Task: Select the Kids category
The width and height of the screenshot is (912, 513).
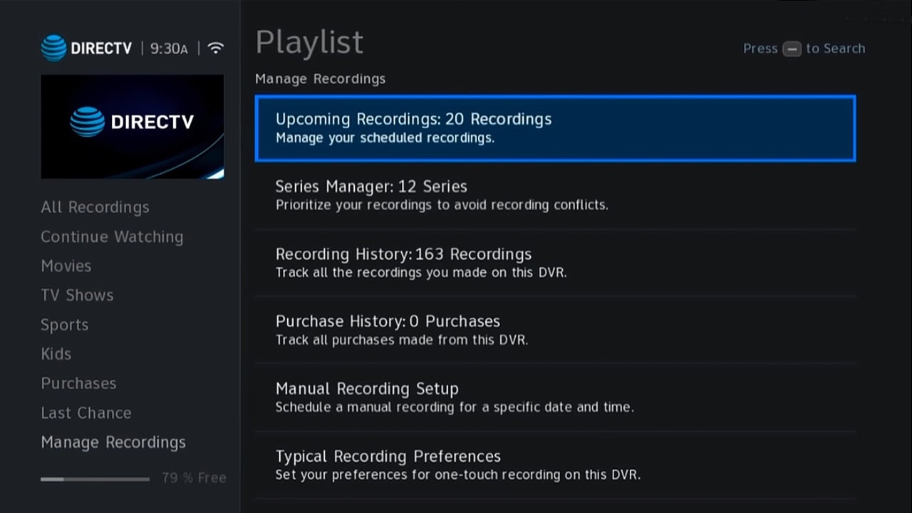Action: 56,354
